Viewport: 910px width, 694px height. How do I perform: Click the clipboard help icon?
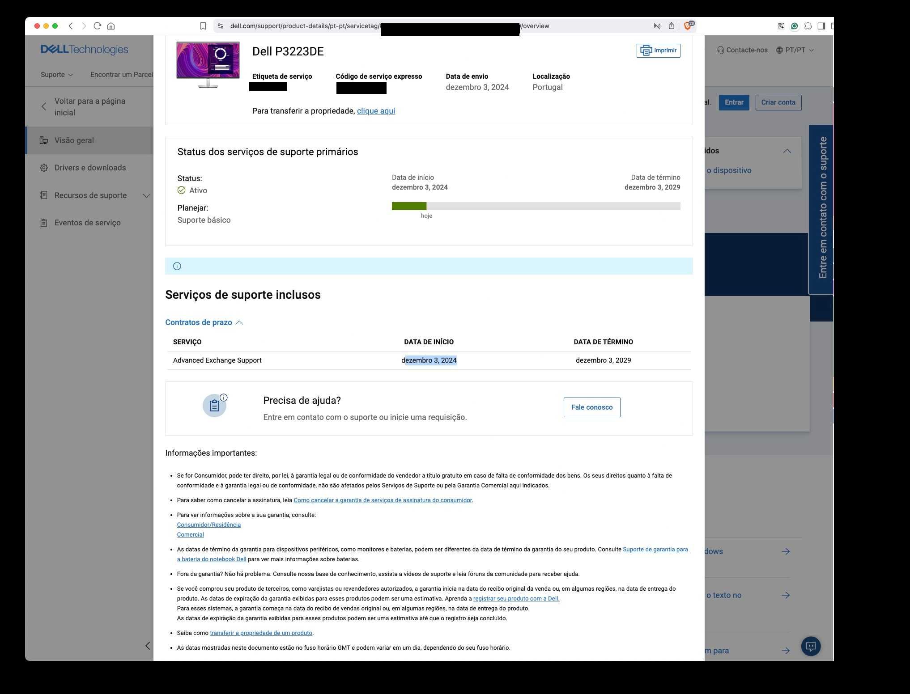point(214,406)
